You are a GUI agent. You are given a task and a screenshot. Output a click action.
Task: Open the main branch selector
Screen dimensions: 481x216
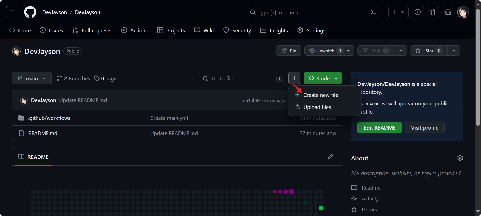[32, 78]
